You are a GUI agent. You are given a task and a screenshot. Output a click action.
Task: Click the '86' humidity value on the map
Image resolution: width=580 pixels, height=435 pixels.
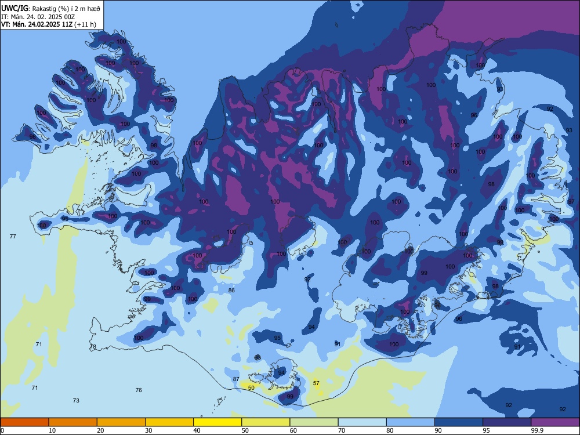pyautogui.click(x=231, y=291)
